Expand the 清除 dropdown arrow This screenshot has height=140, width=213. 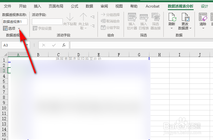tap(203, 28)
